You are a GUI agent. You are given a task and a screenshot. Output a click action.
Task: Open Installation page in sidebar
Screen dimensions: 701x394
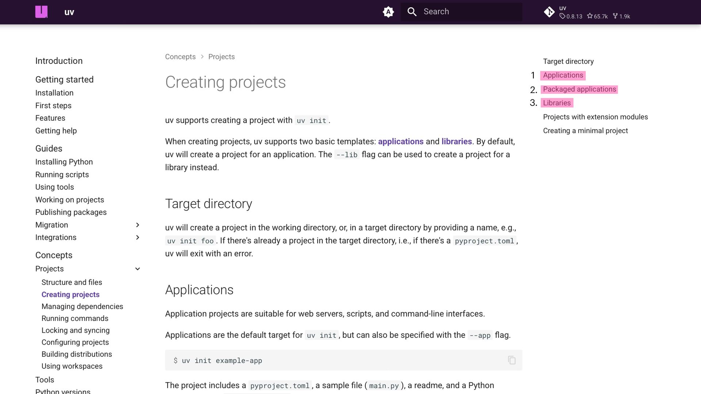pos(54,93)
